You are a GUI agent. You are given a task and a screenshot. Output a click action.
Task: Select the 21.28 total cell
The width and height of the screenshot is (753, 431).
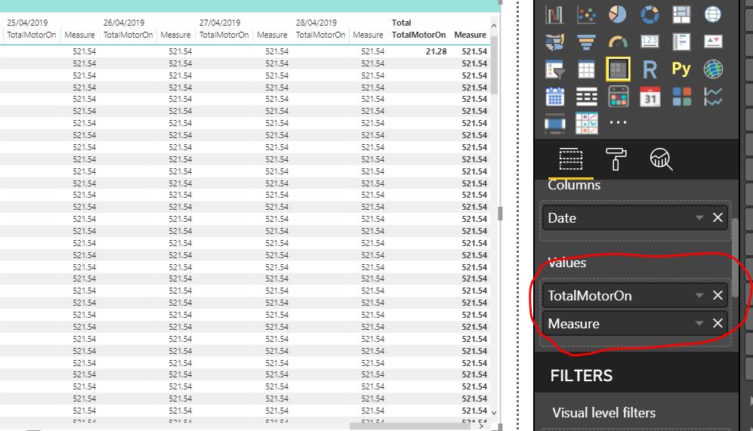436,51
